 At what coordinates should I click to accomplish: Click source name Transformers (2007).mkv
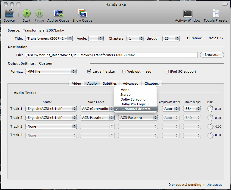tap(43, 30)
